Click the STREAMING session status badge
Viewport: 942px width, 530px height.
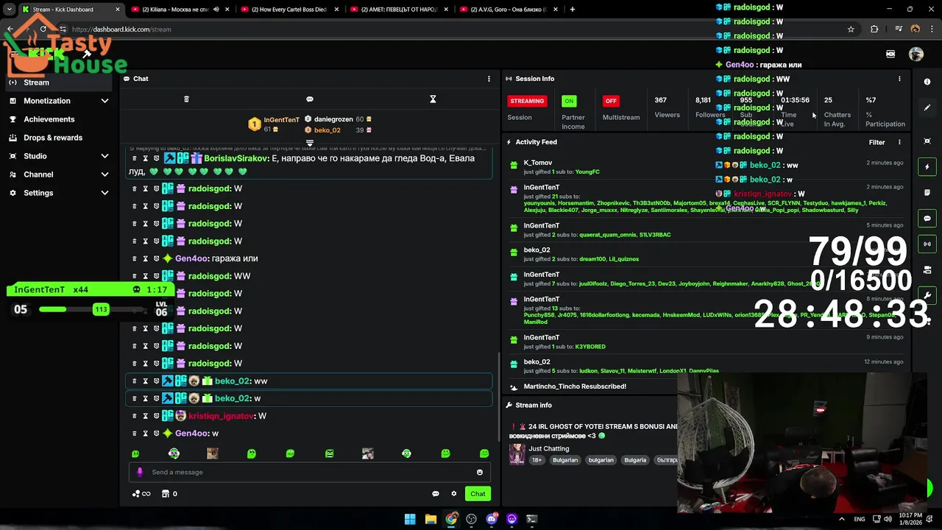527,101
